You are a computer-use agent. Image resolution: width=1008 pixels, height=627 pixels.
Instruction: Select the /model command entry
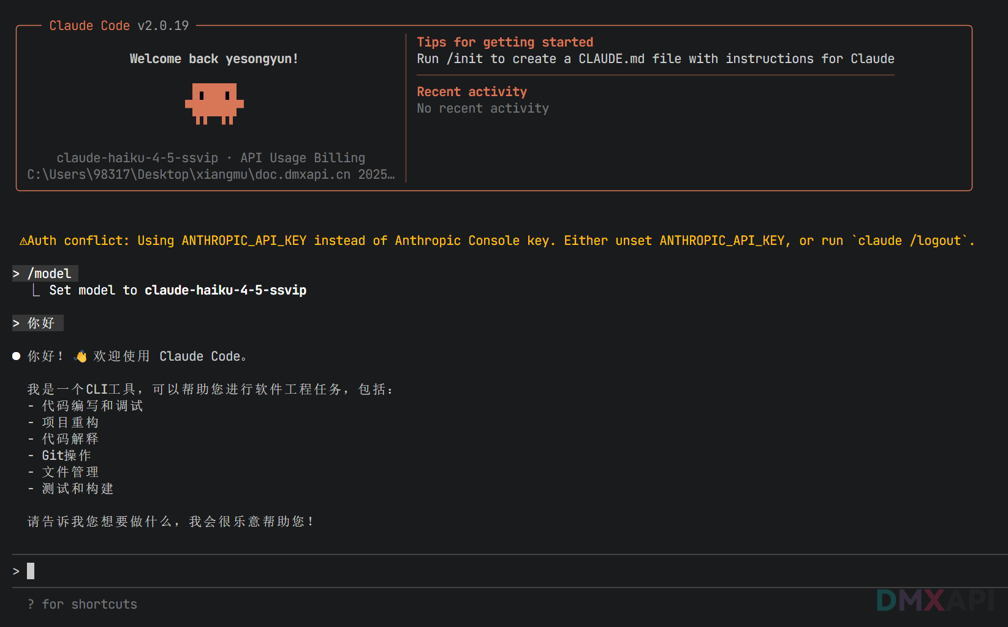50,274
